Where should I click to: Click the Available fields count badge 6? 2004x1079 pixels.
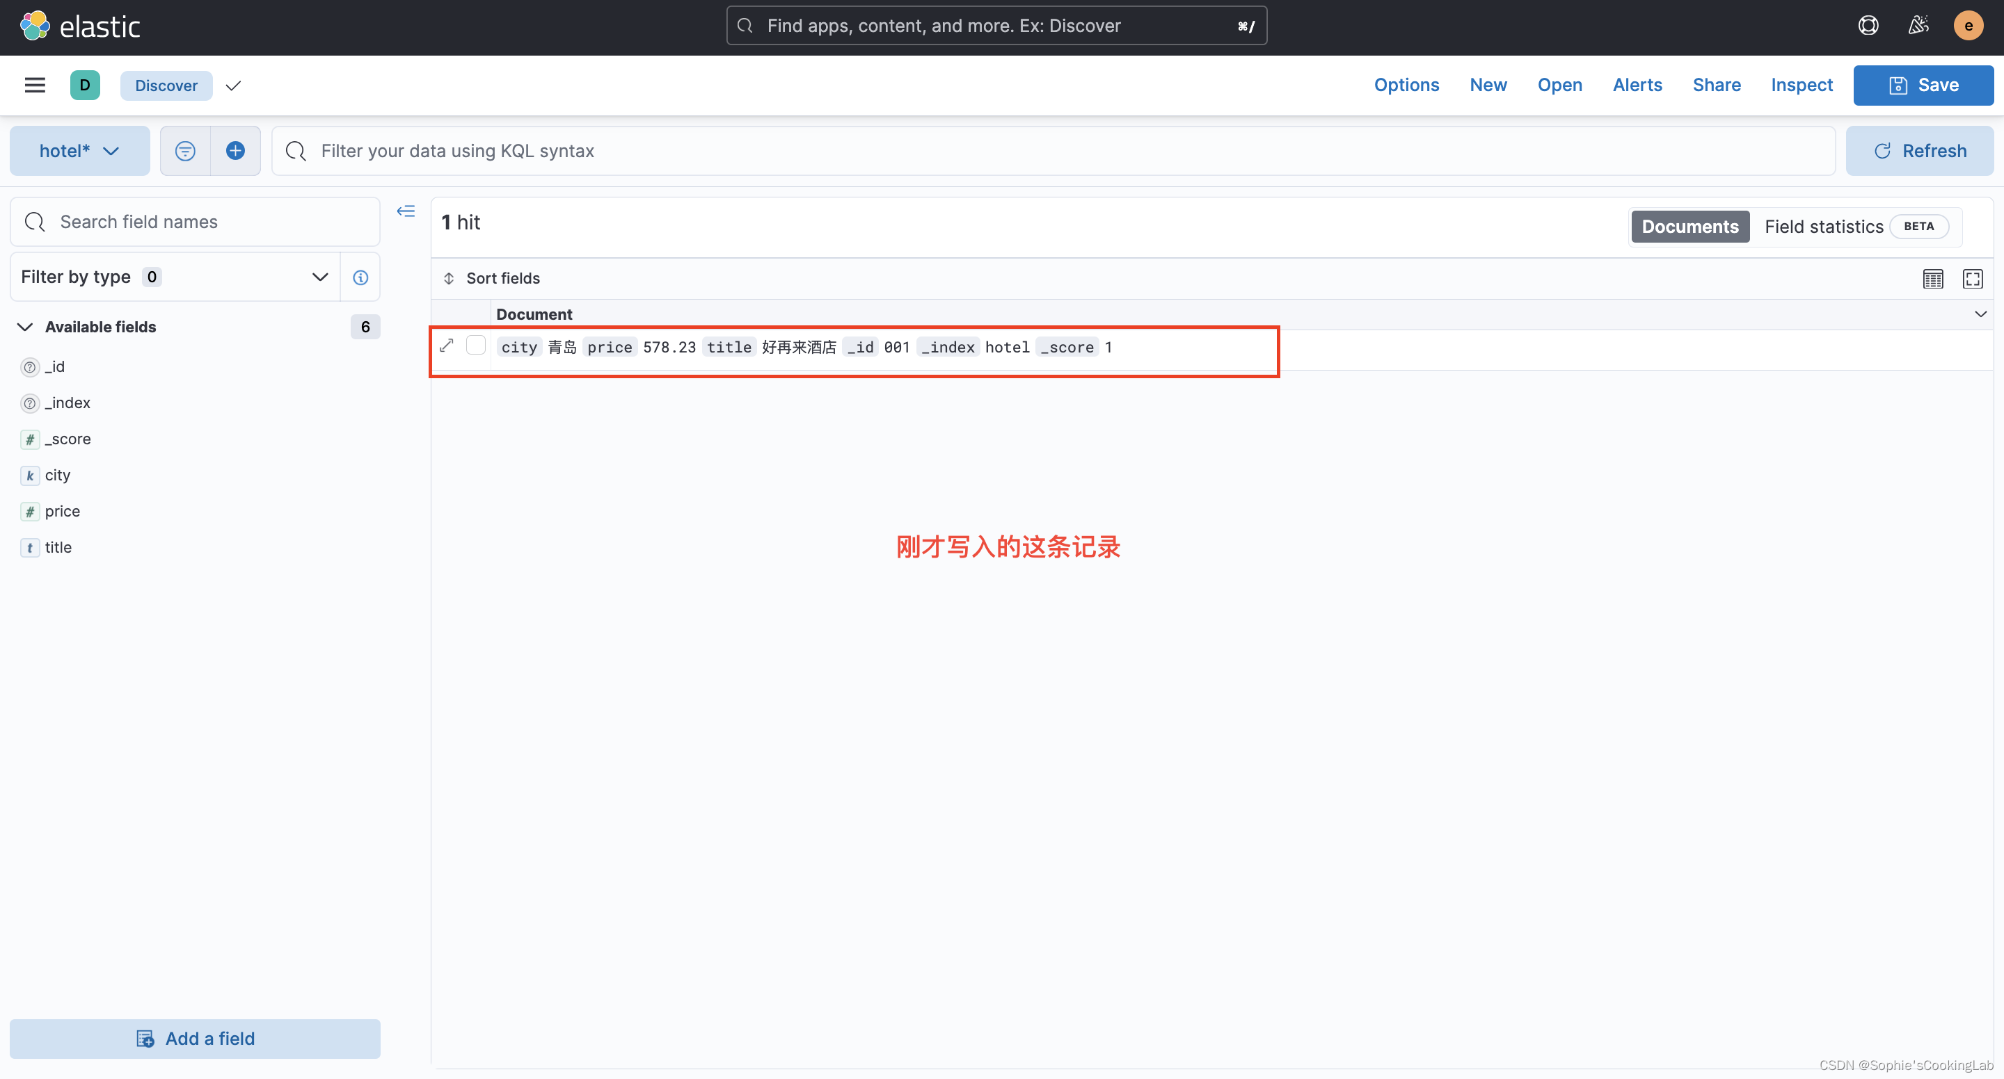point(365,327)
